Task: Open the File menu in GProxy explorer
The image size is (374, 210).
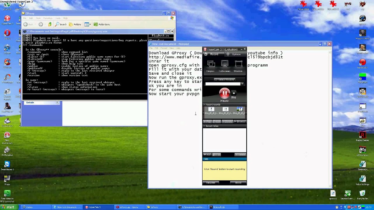Action: (25, 18)
